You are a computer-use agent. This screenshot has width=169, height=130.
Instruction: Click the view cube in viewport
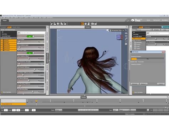(x=119, y=37)
